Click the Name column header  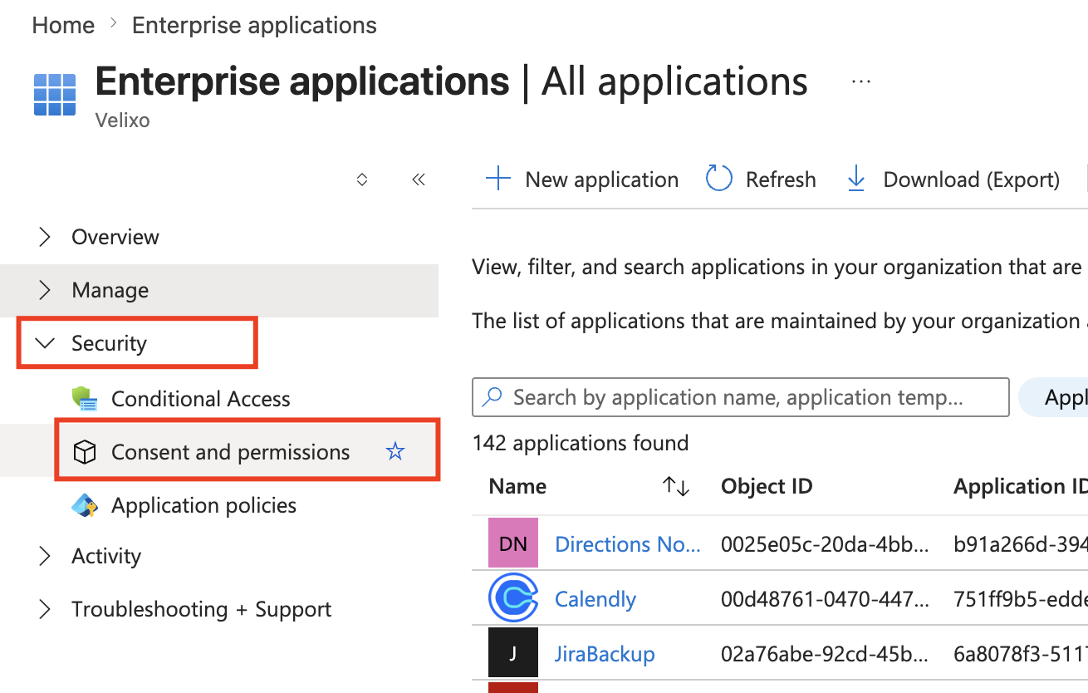(517, 487)
